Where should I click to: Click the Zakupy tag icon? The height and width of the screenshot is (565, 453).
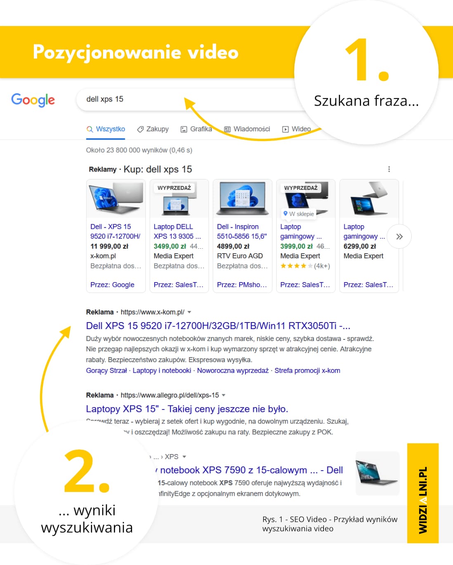[x=140, y=129]
